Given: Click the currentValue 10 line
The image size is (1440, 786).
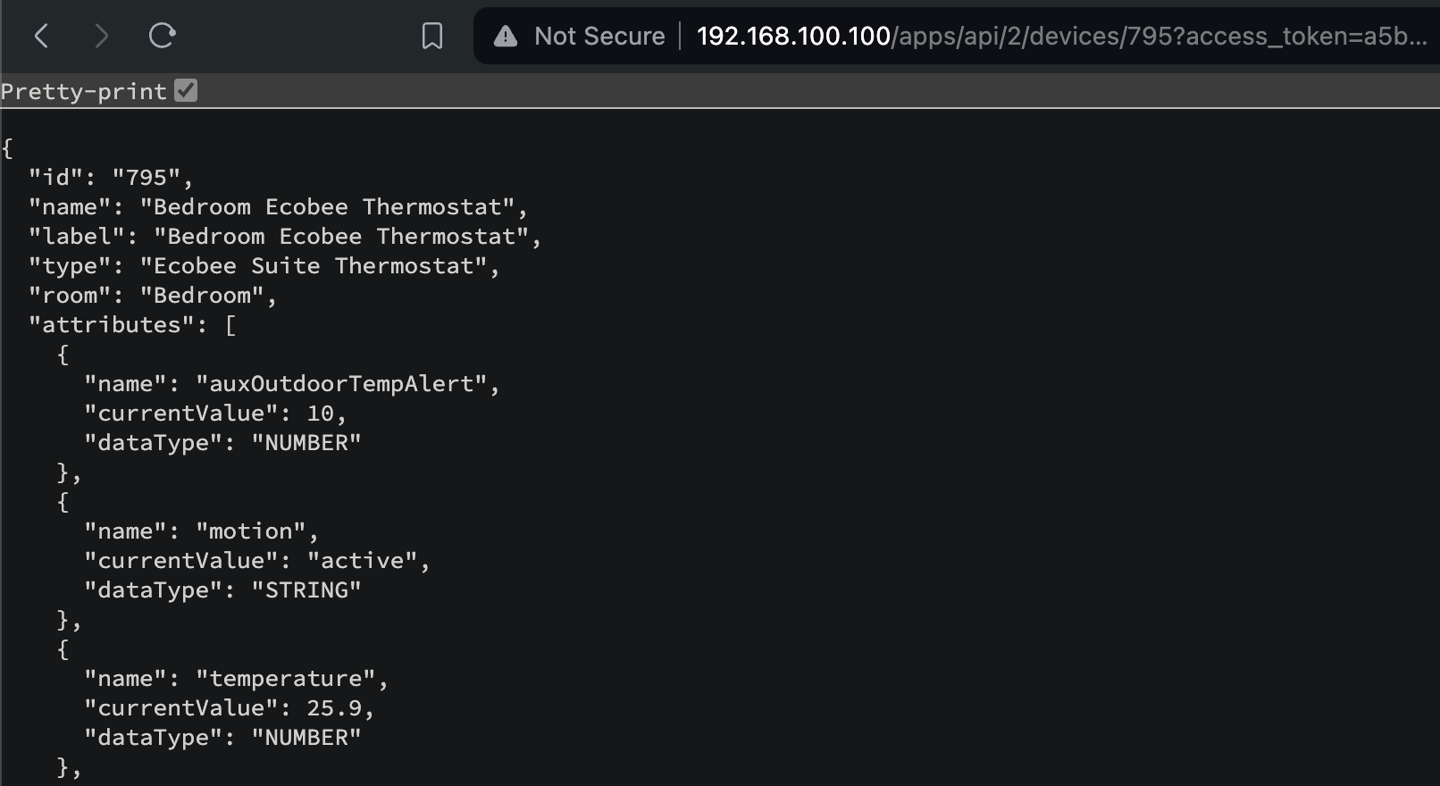Looking at the screenshot, I should (x=215, y=413).
